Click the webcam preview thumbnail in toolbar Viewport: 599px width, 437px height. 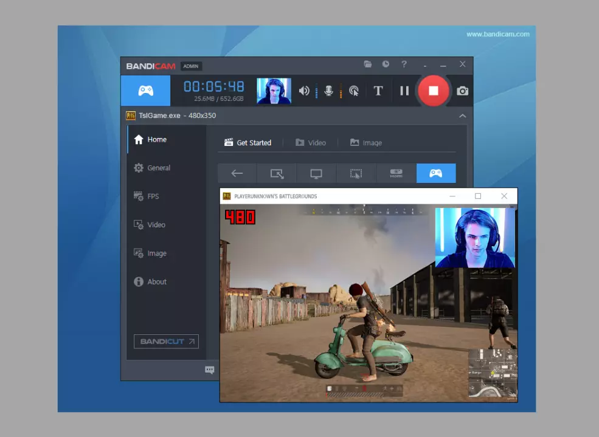[x=274, y=91]
